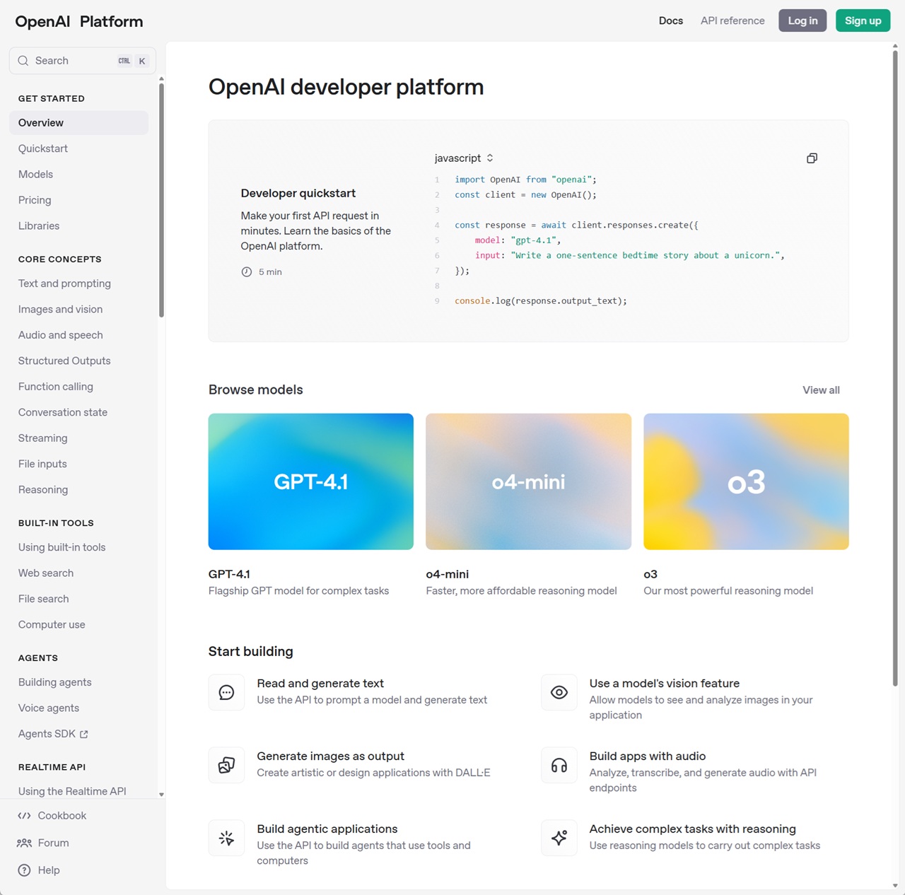Click the search magnifier icon

point(23,61)
